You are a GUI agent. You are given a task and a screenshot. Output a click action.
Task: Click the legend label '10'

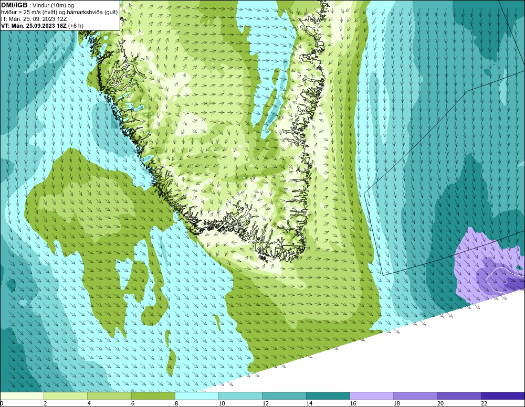pos(222,403)
